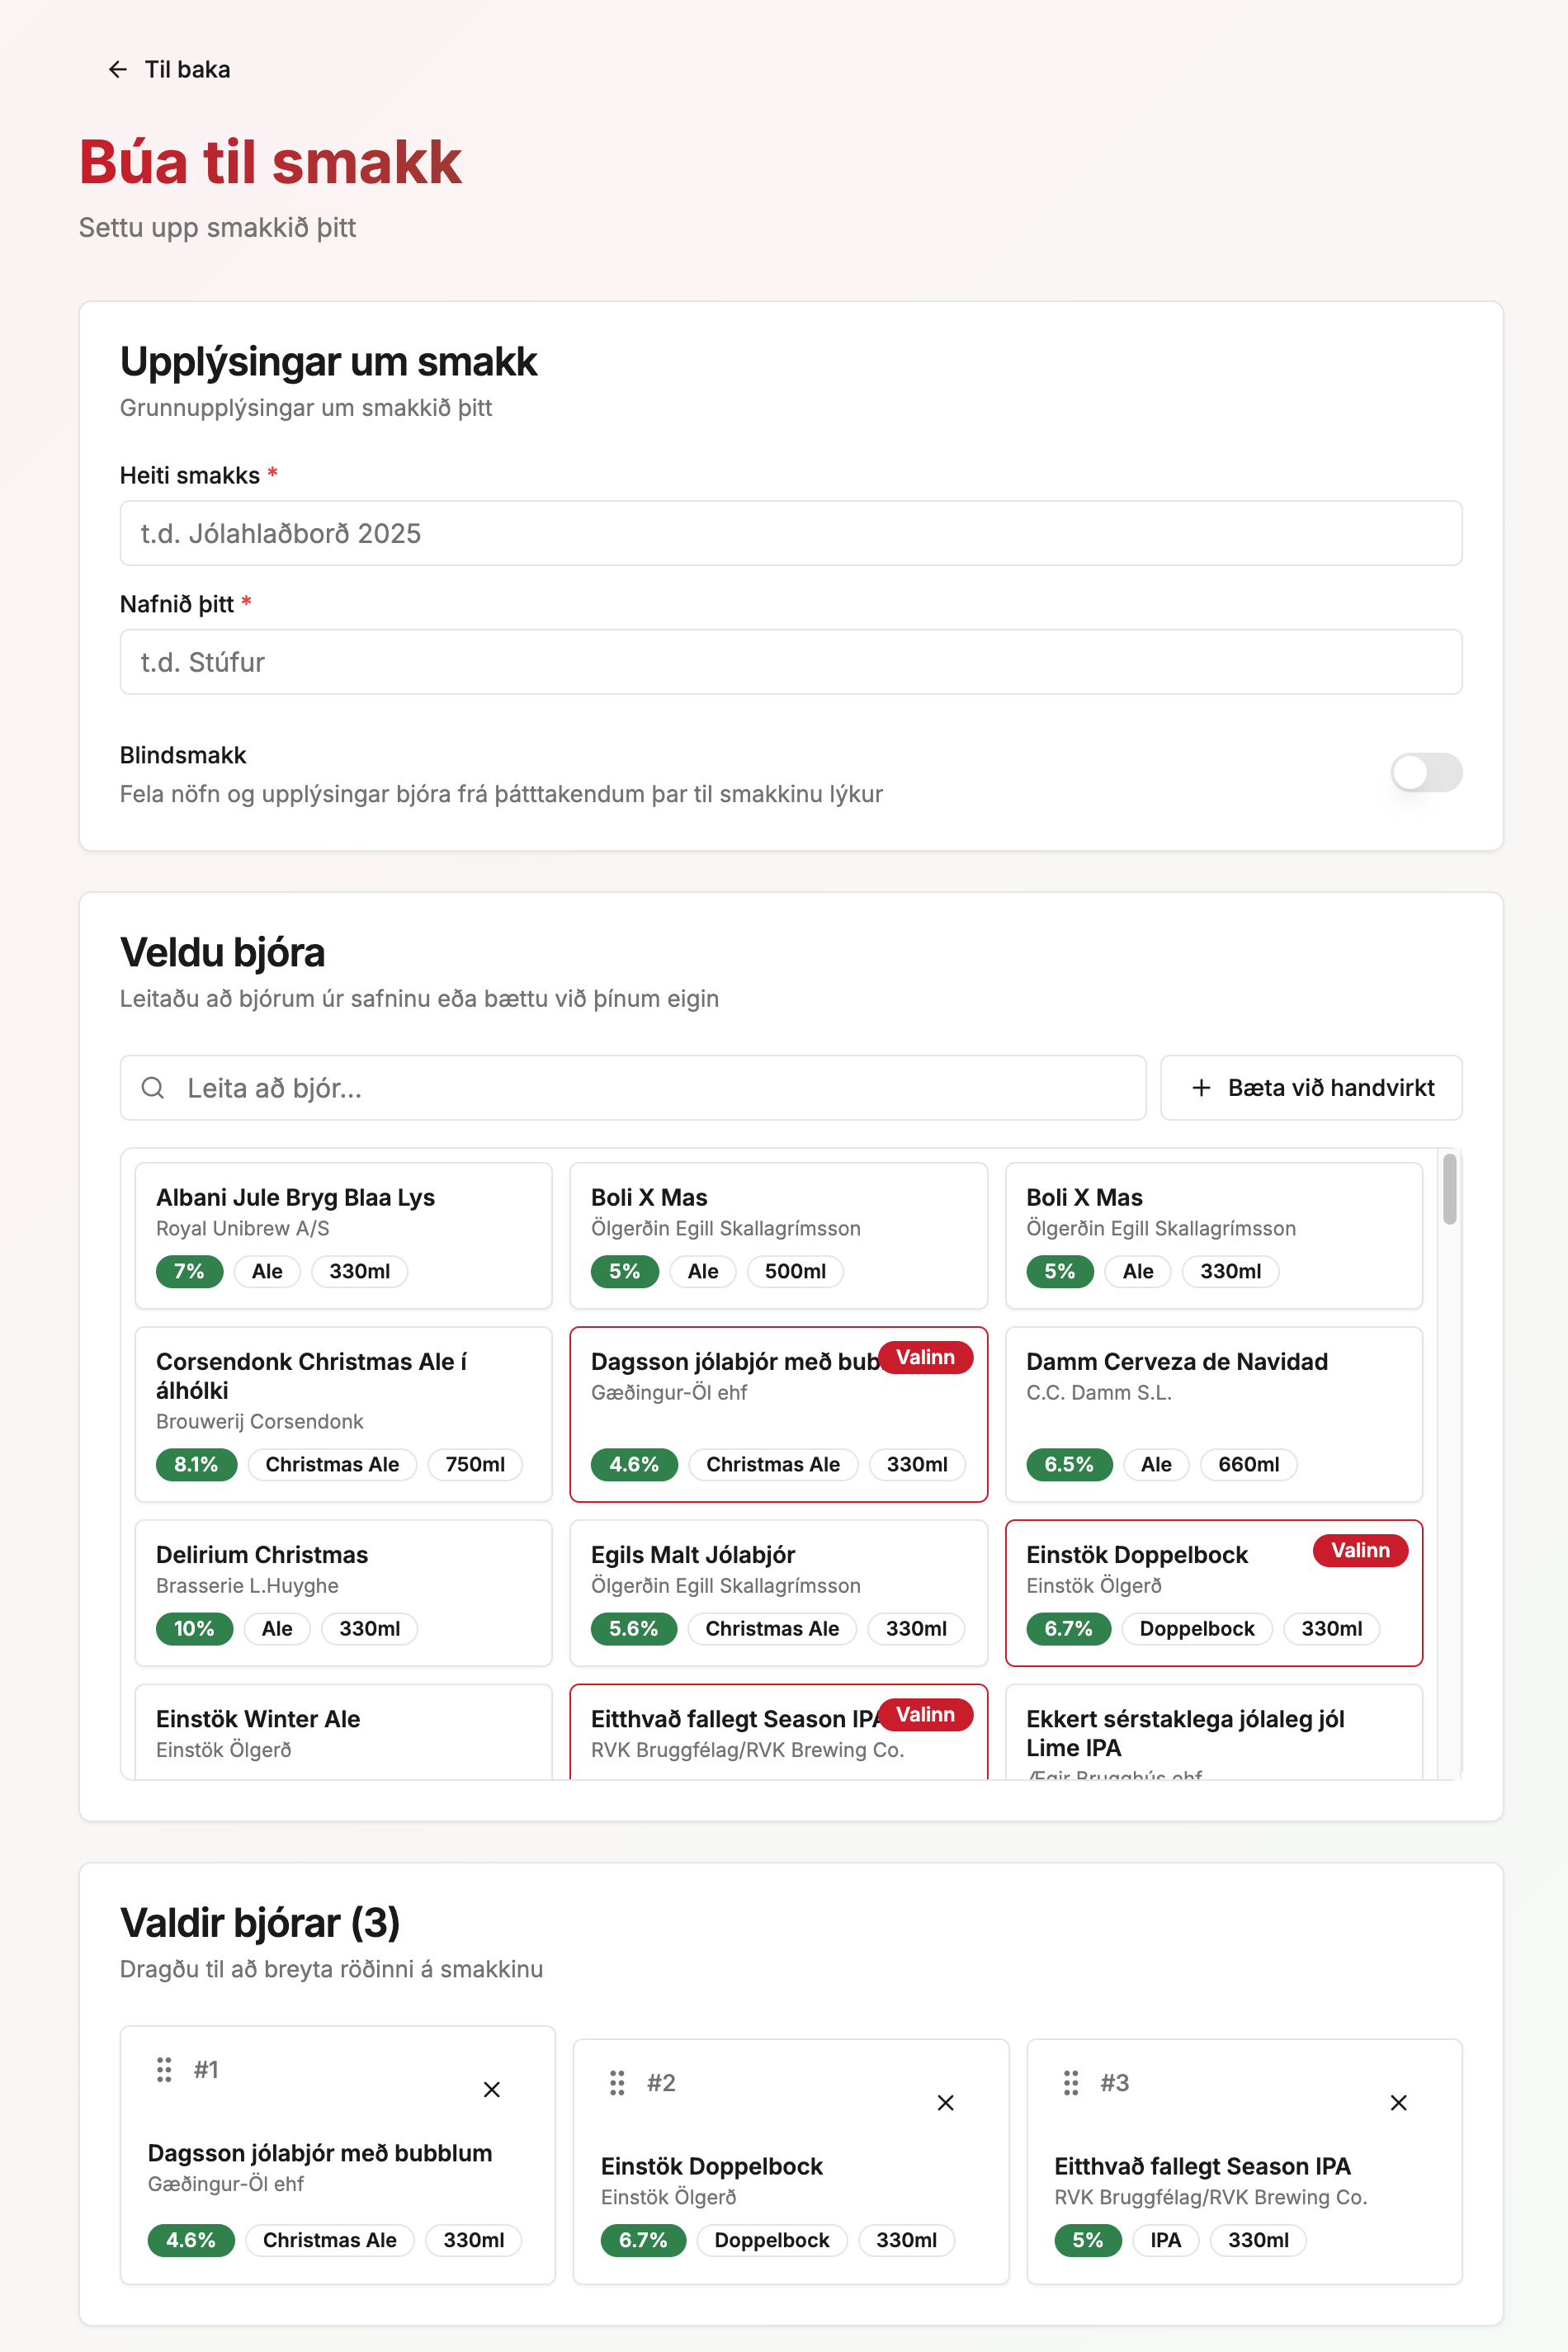
Task: Remove Dagsson jólabjór með bubblum from selection
Action: pos(491,2090)
